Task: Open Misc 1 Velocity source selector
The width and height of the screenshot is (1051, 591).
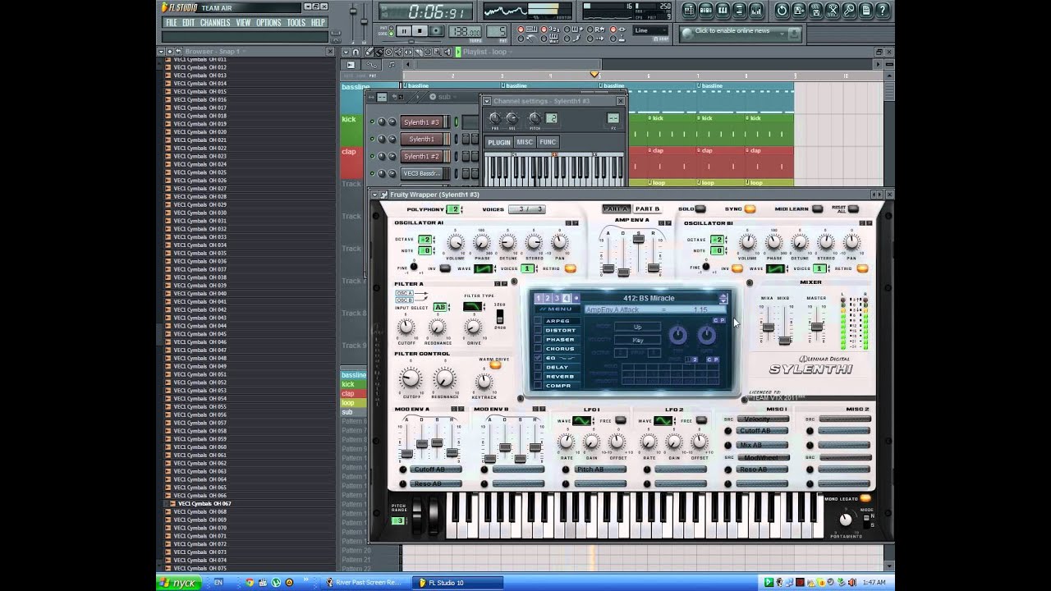Action: 763,419
